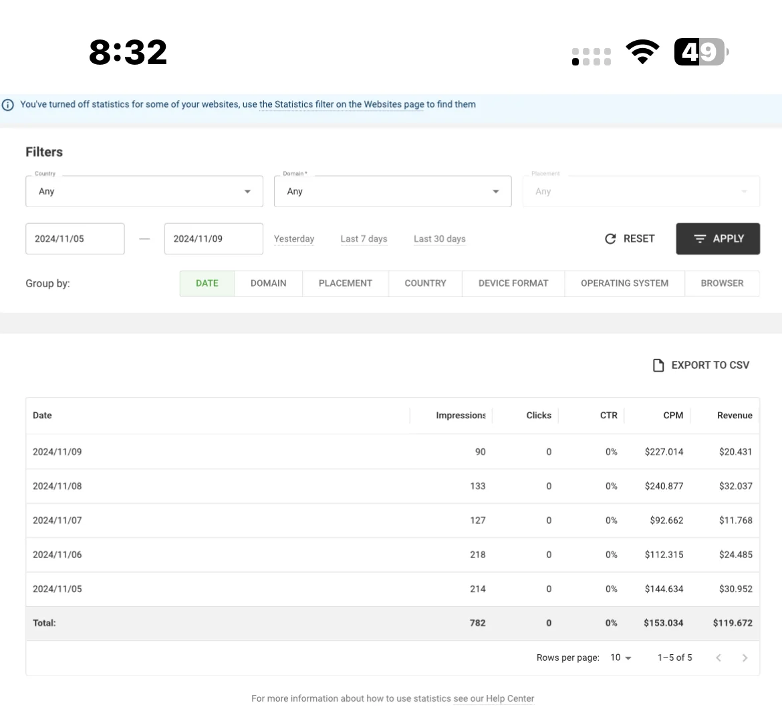This screenshot has width=782, height=721.
Task: Group by Device Format tab
Action: 513,283
